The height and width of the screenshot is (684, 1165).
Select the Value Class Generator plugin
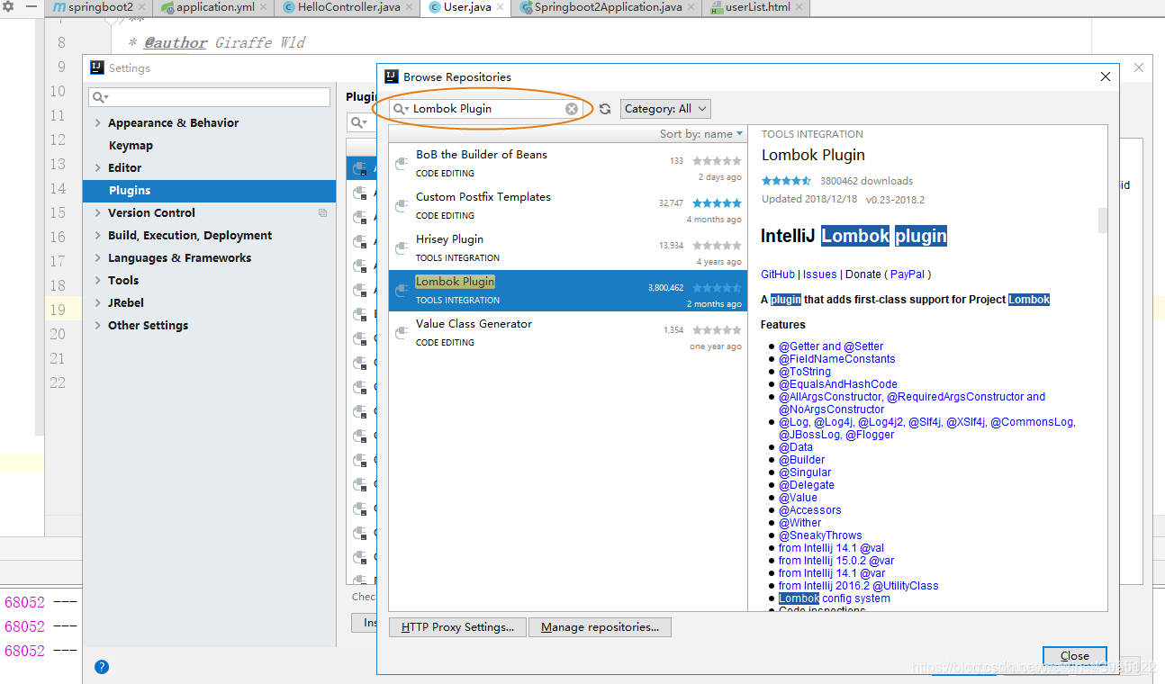click(567, 333)
